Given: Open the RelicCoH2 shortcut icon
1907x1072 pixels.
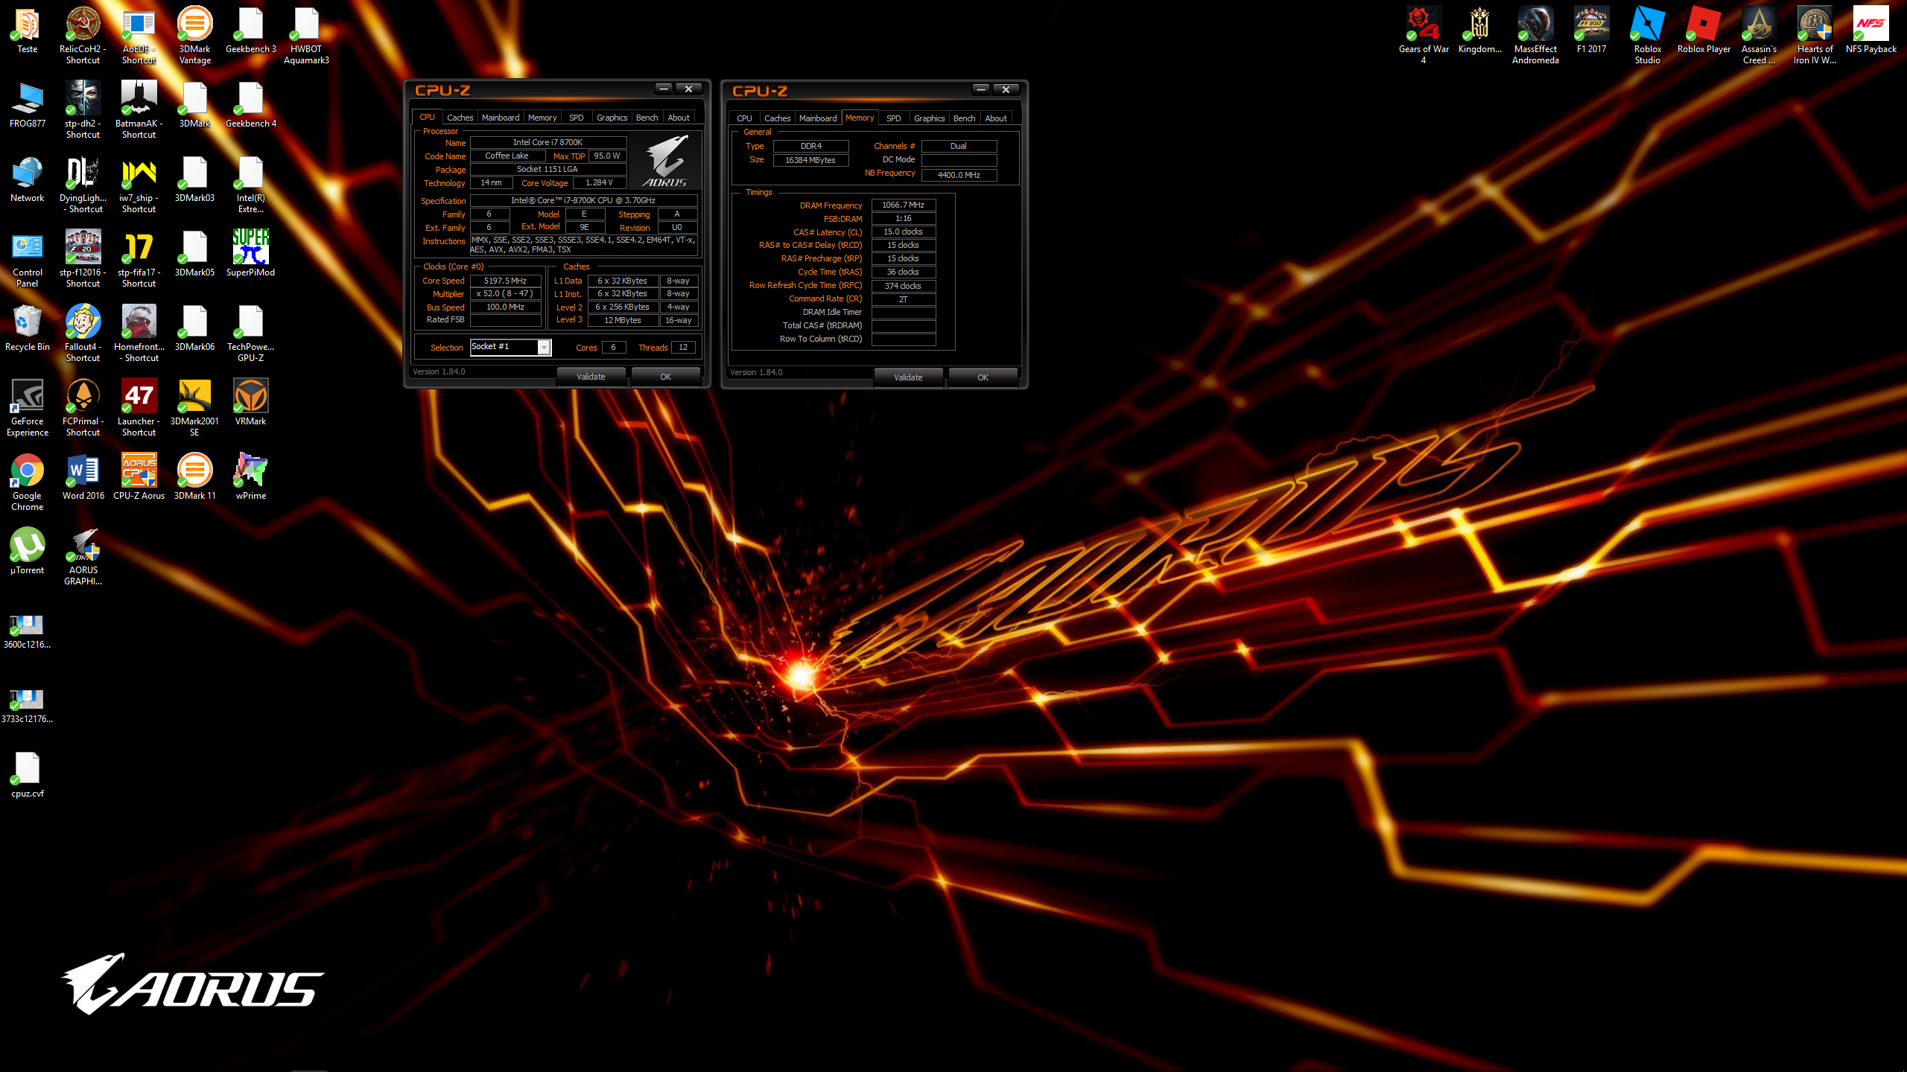Looking at the screenshot, I should [x=83, y=35].
